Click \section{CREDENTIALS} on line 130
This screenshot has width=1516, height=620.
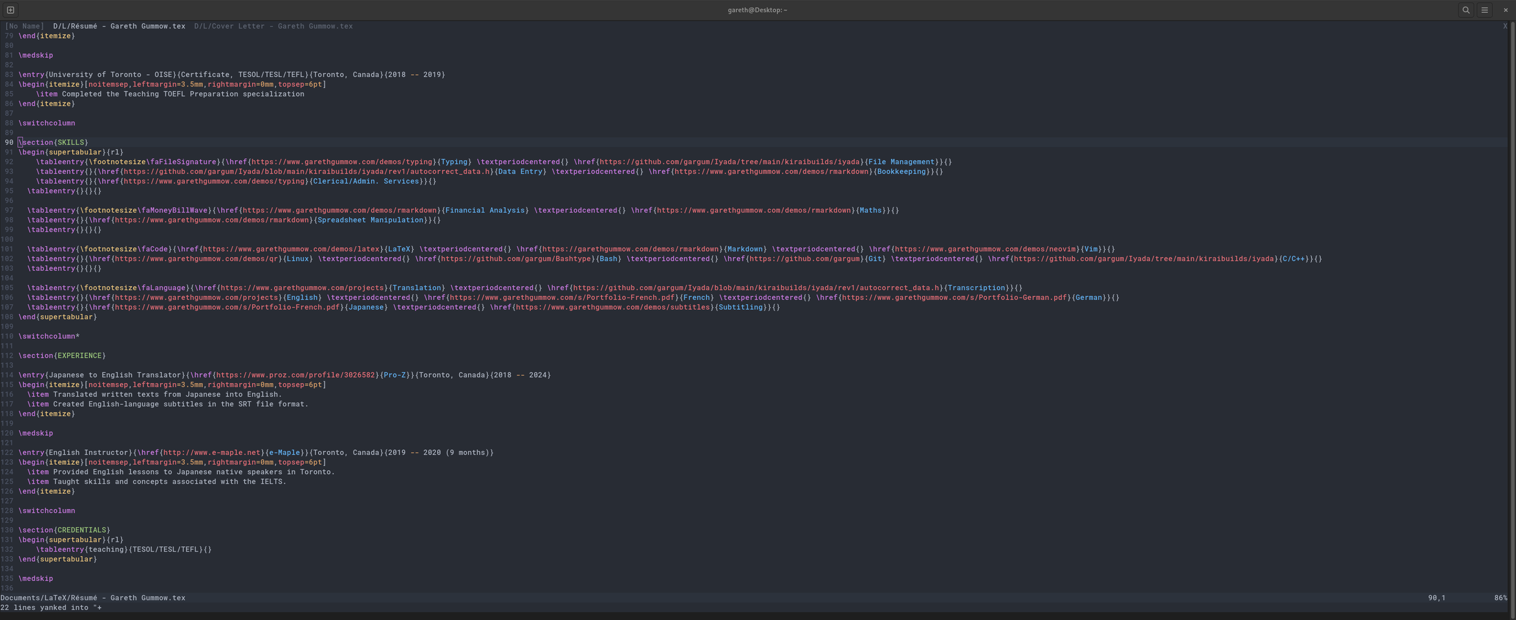64,530
